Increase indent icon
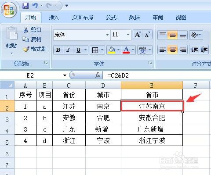The height and width of the screenshot is (175, 211). coord(204,50)
